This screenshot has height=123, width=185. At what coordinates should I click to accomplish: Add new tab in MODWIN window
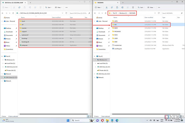point(123,3)
